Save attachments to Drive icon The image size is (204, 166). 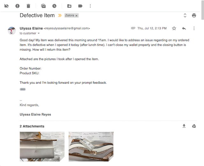pyautogui.click(x=194, y=126)
